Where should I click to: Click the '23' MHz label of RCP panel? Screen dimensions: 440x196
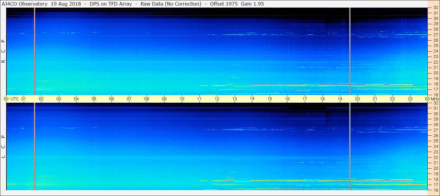tap(436, 57)
